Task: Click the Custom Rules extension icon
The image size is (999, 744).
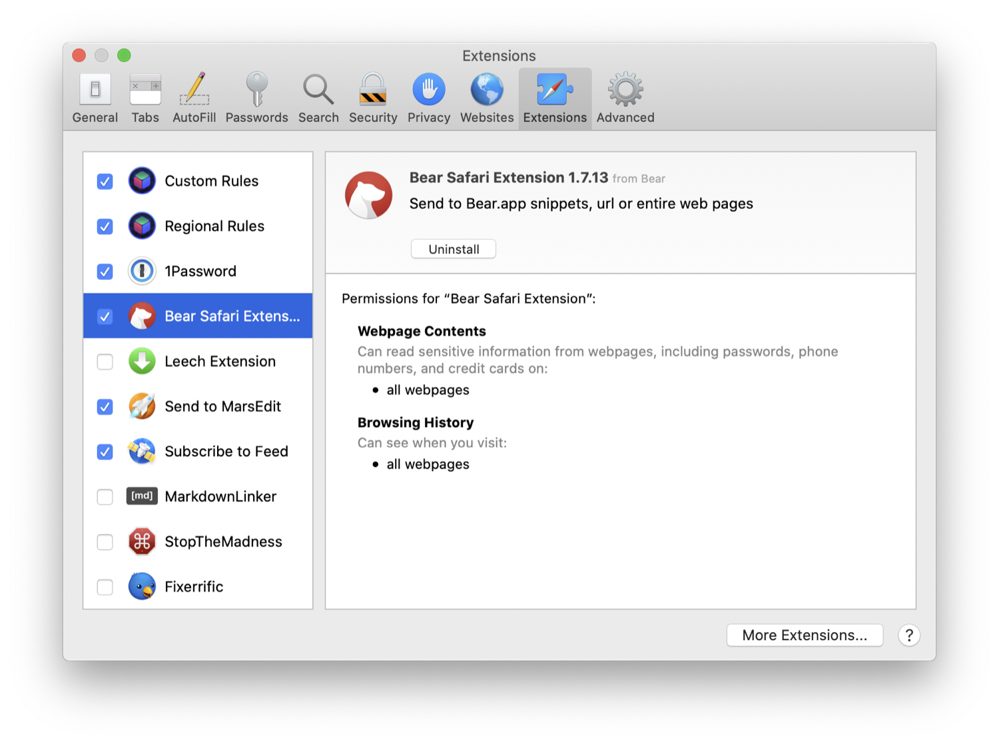Action: (142, 181)
